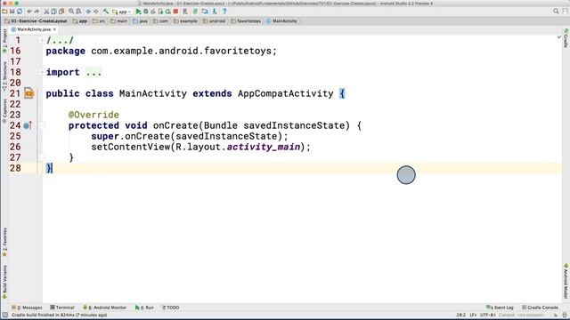Screen dimensions: 570x320
Task: Select the main breadcrumb folder
Action: 119,21
